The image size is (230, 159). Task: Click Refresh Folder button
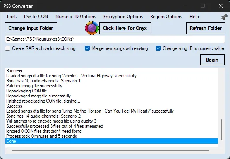coord(206,28)
